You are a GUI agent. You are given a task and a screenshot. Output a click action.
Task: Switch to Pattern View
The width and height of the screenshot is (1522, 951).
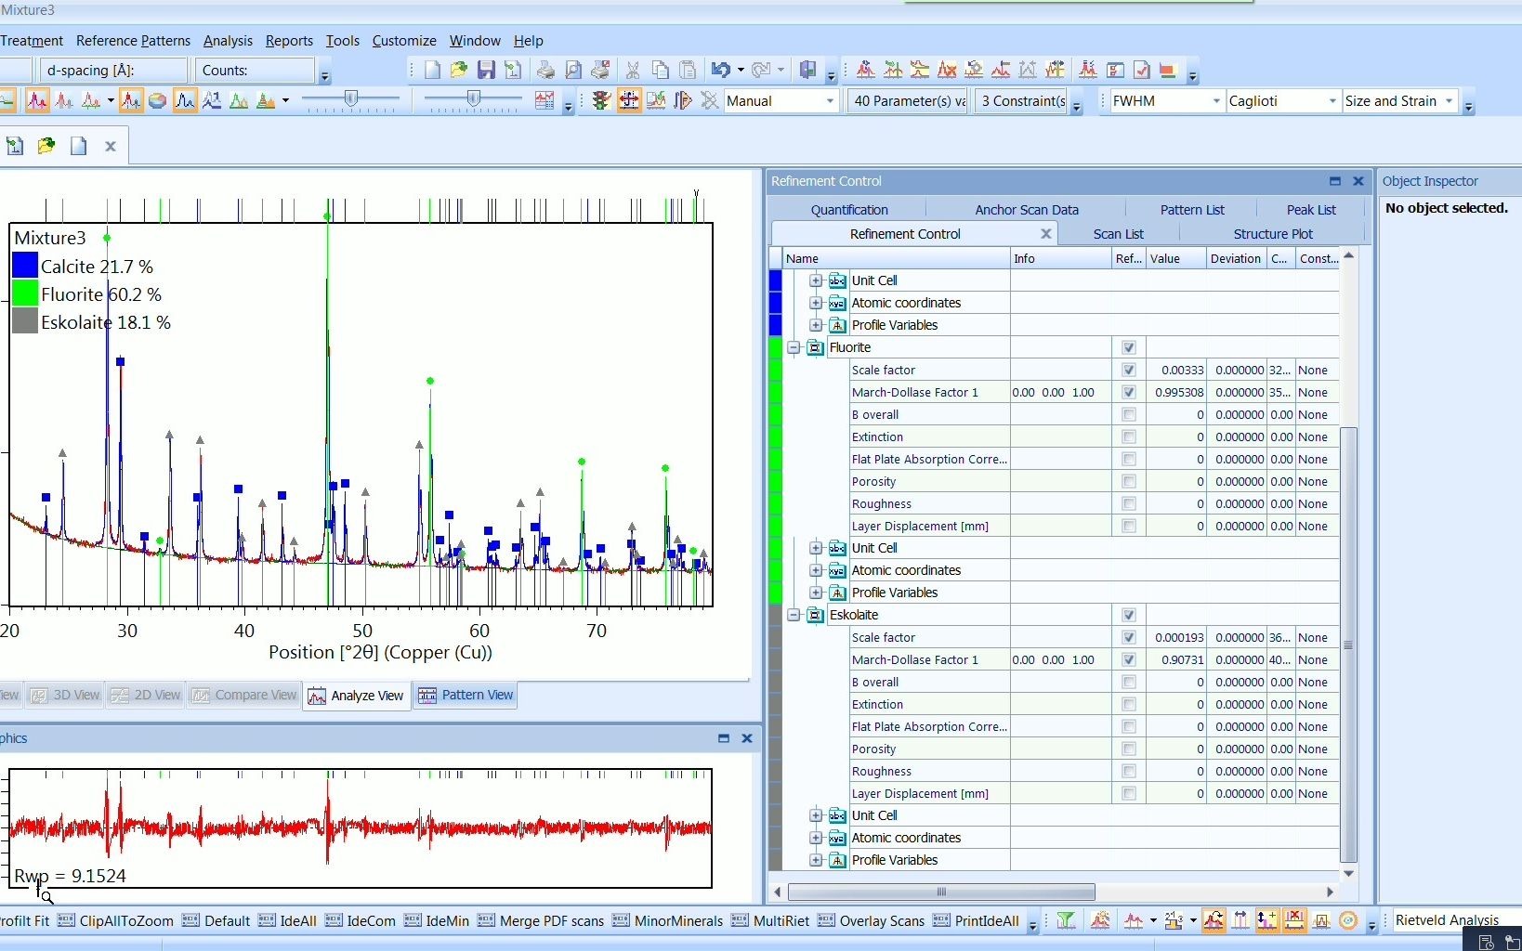coord(466,695)
